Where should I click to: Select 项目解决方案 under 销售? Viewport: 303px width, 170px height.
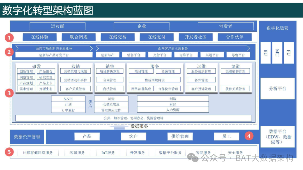pos(110,71)
